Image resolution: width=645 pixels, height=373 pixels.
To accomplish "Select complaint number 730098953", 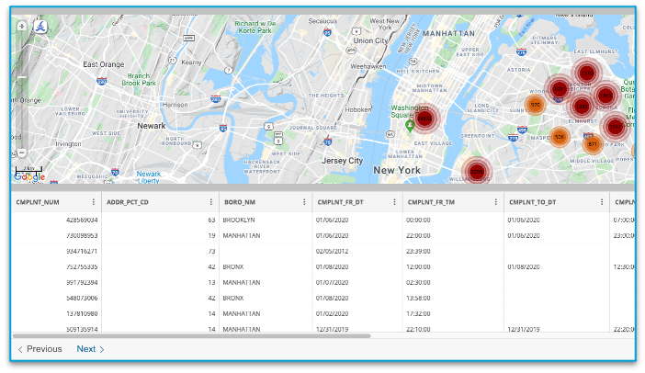I will (82, 235).
